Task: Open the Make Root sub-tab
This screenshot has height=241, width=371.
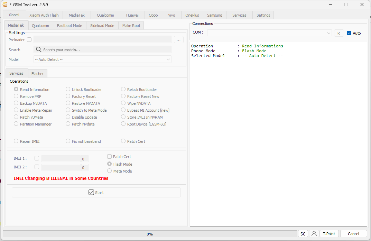Action: [131, 26]
